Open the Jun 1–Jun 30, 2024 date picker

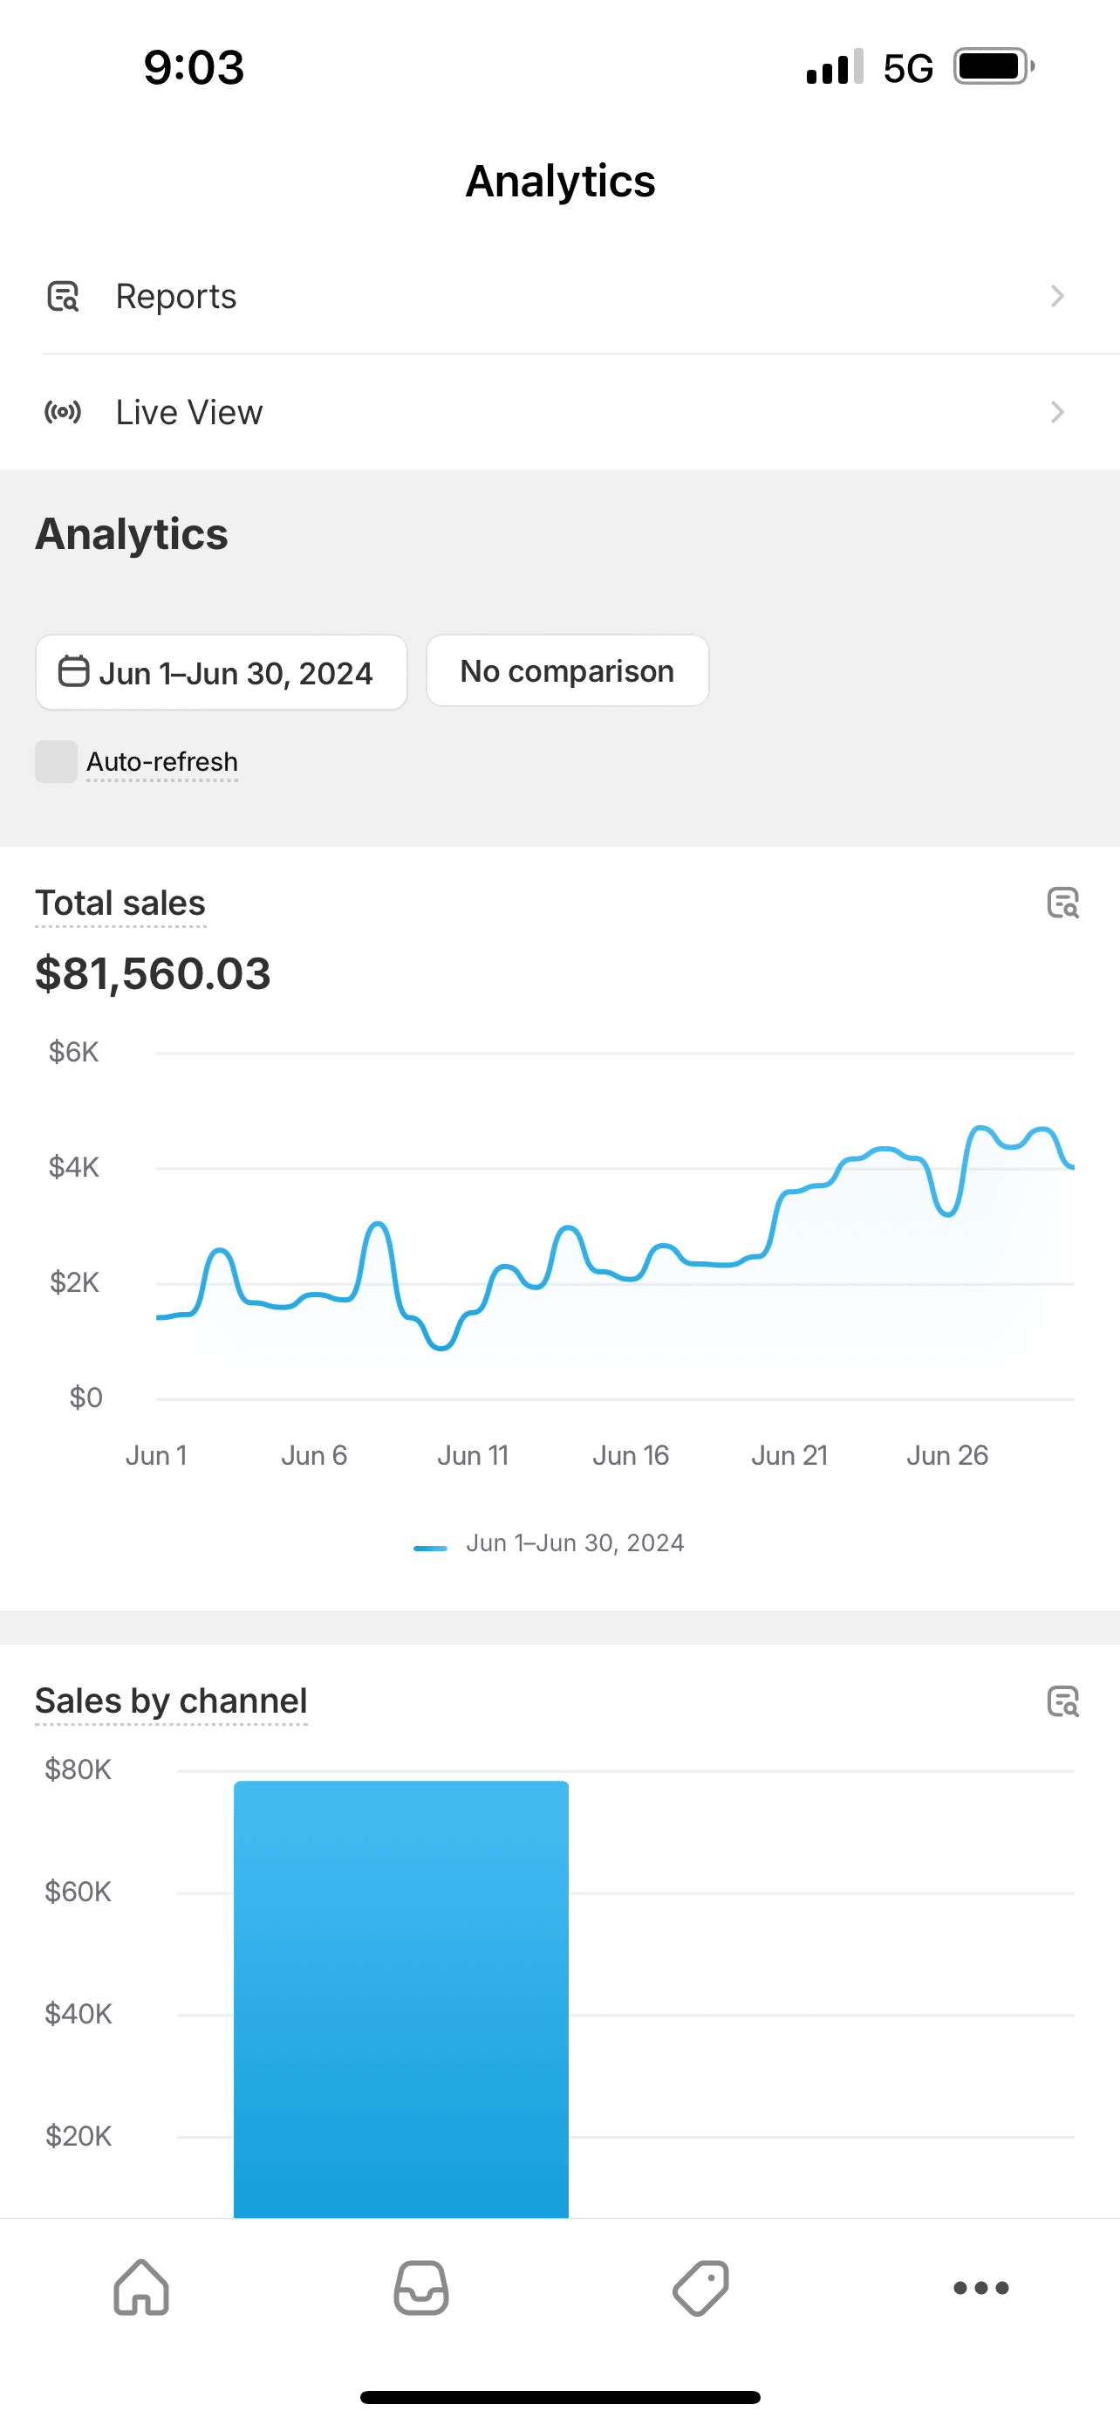(x=221, y=672)
